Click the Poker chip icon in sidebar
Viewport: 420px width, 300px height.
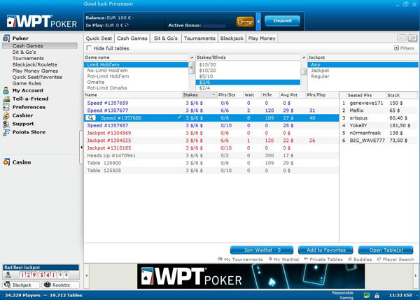click(6, 38)
